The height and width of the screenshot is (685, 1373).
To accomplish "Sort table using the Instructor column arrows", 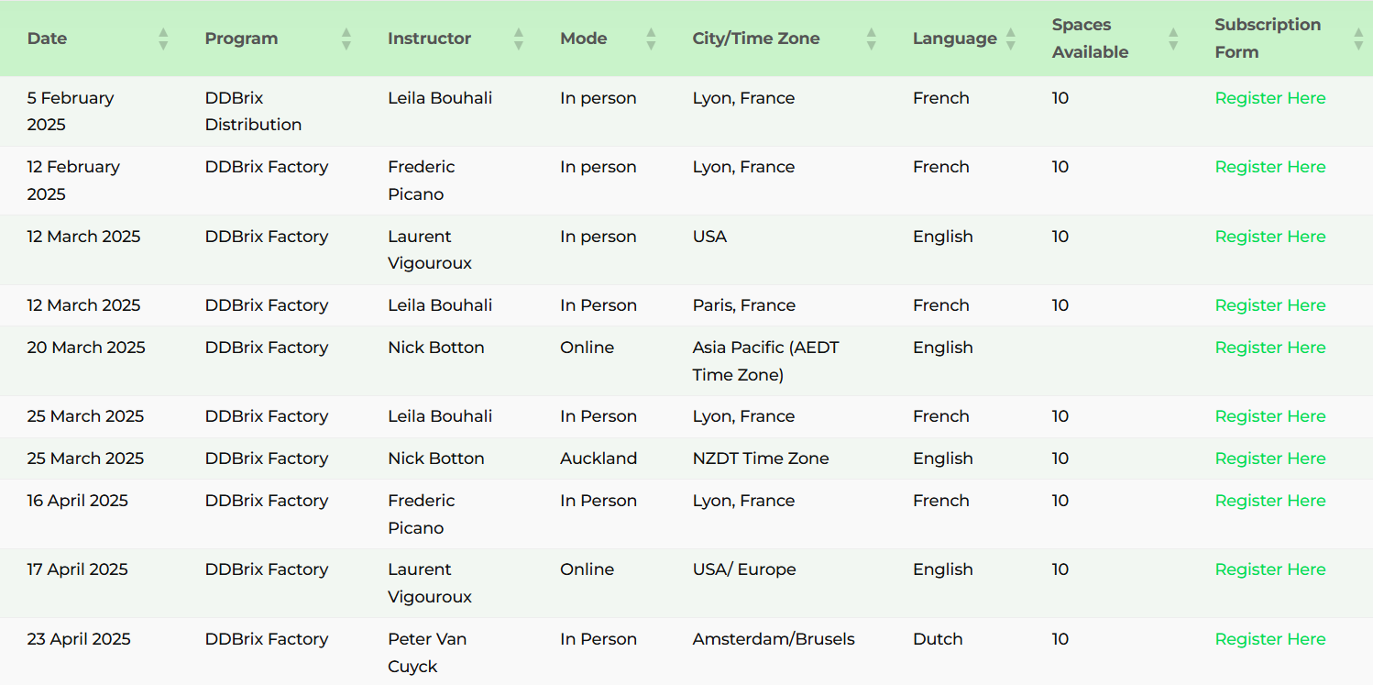I will pyautogui.click(x=519, y=39).
